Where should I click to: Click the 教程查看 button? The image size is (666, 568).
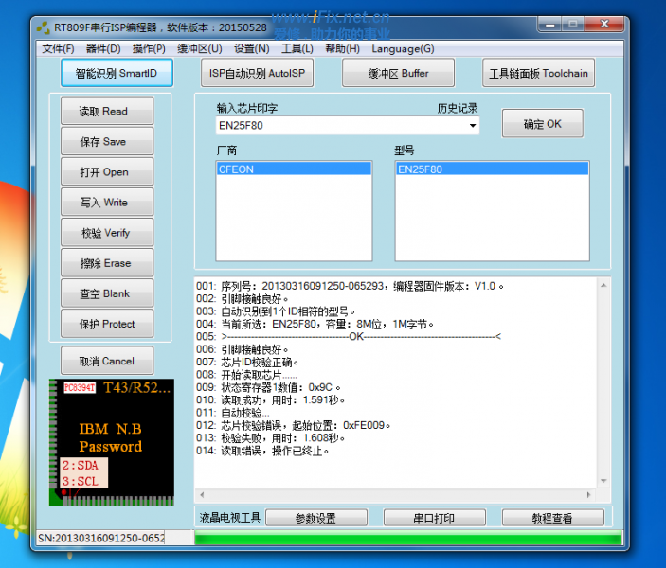click(x=552, y=518)
